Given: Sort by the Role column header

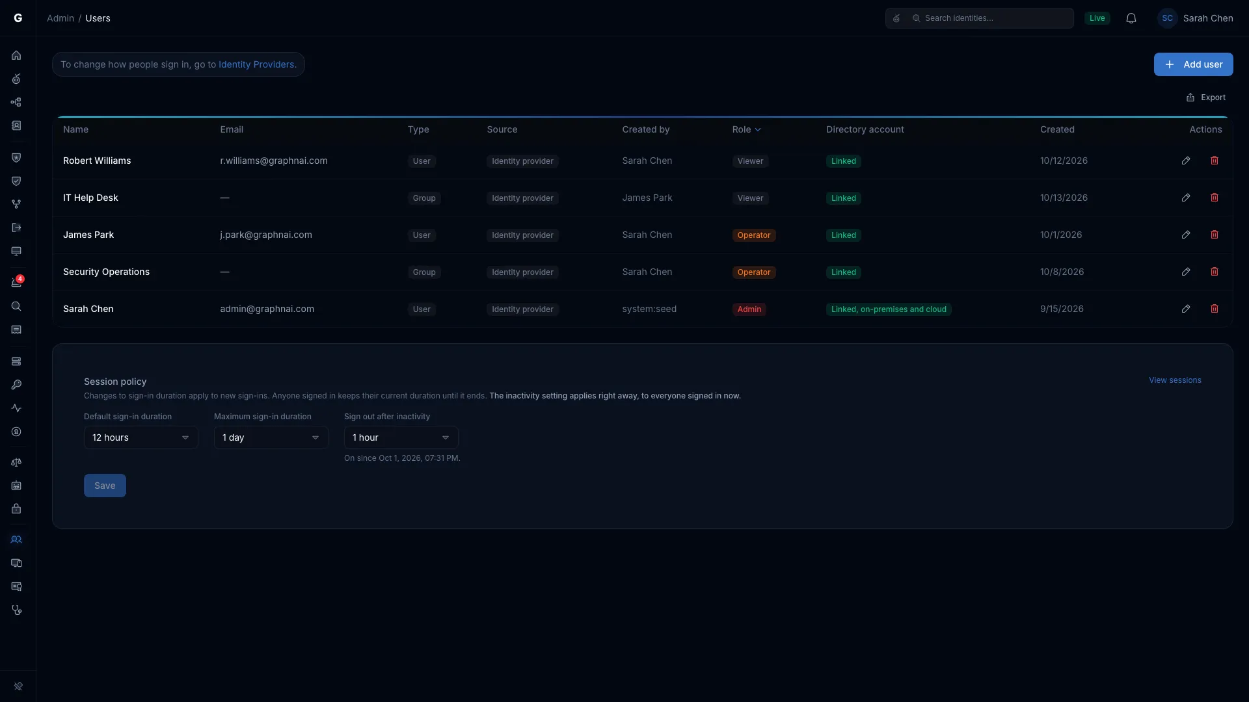Looking at the screenshot, I should pyautogui.click(x=746, y=129).
